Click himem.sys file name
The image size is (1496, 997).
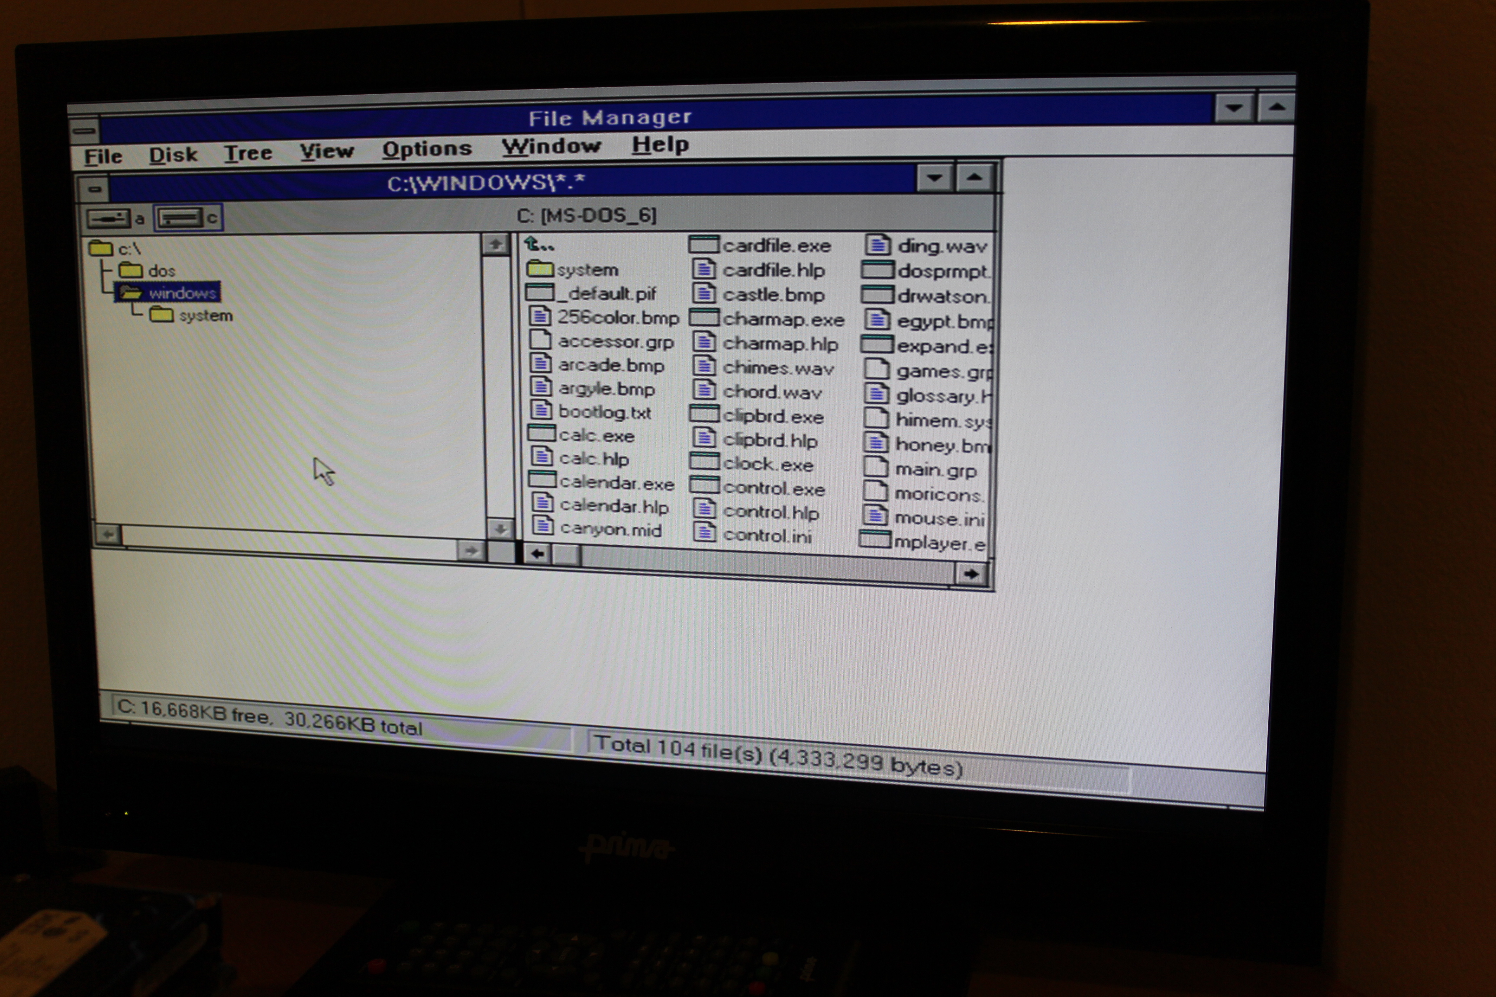click(943, 421)
